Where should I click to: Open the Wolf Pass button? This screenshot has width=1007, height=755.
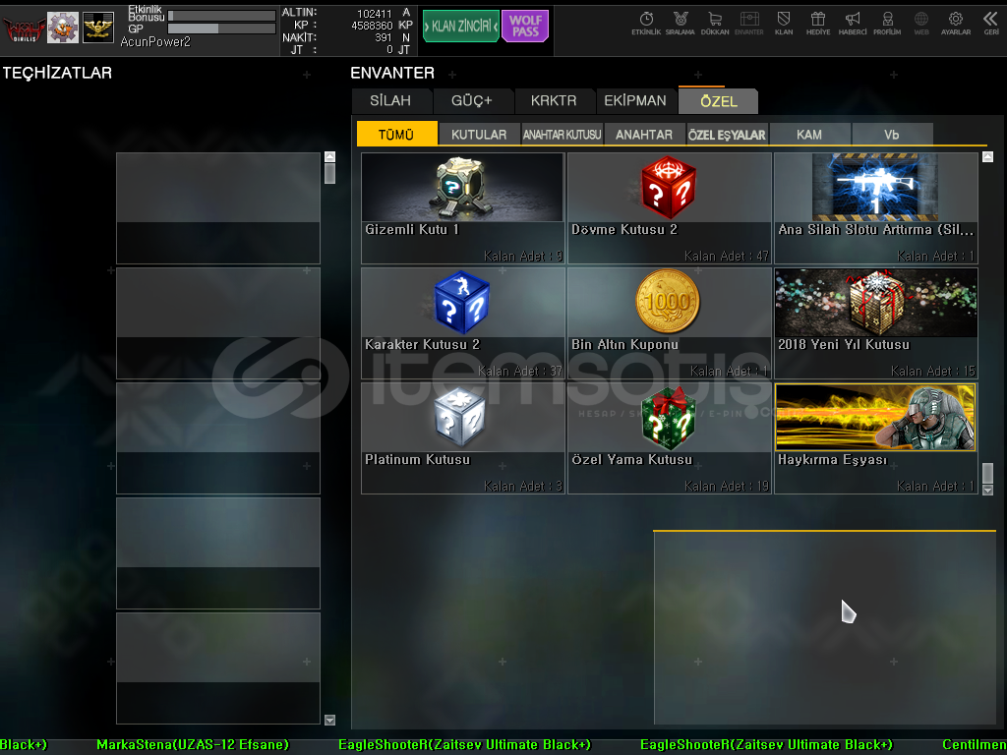[525, 27]
